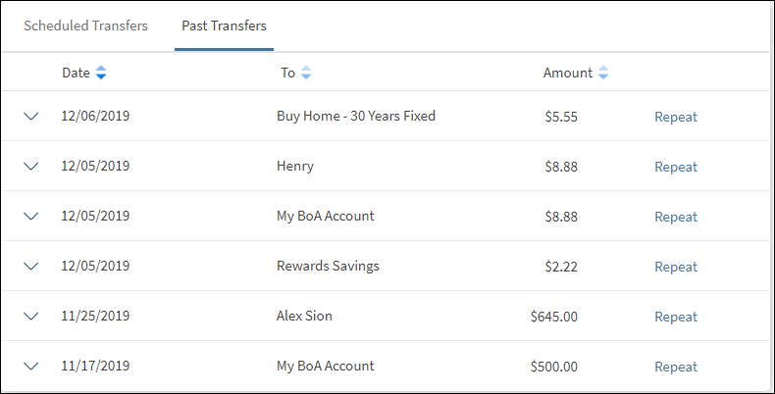
Task: Repeat the $8.88 transfer to Henry
Action: [x=676, y=167]
